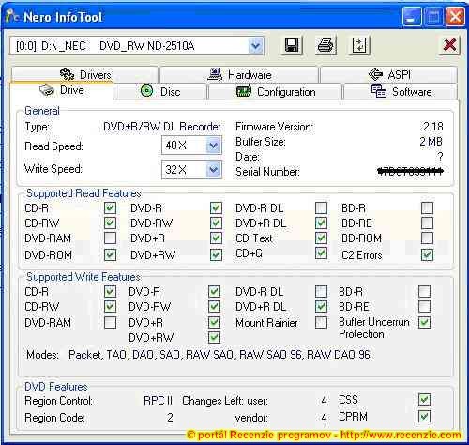Screen dimensions: 469x445
Task: Click the red X exit icon in toolbar
Action: pyautogui.click(x=449, y=45)
